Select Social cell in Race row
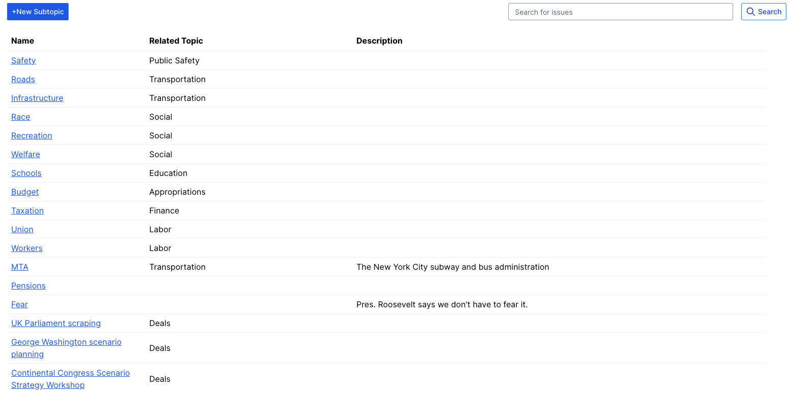 click(x=160, y=117)
